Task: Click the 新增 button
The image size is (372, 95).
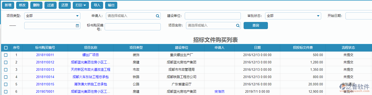Action: (x=8, y=5)
